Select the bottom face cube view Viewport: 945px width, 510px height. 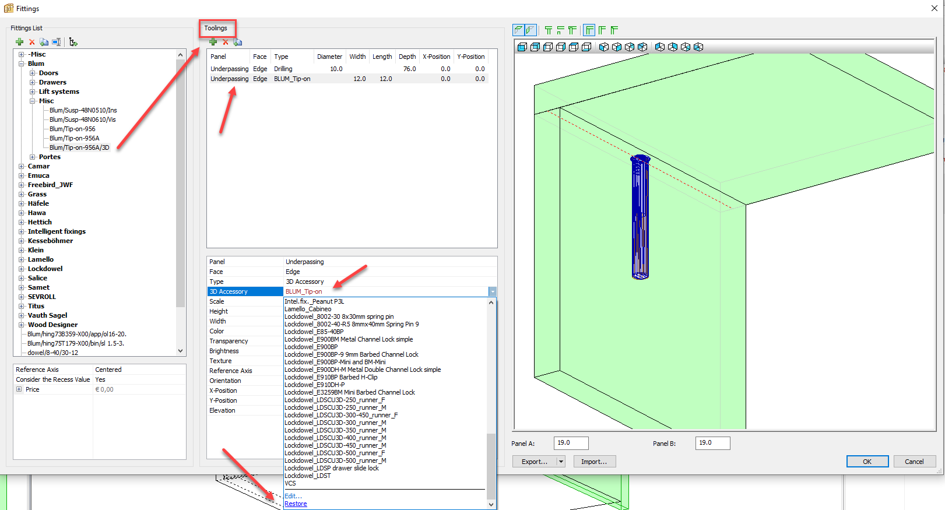pyautogui.click(x=586, y=47)
